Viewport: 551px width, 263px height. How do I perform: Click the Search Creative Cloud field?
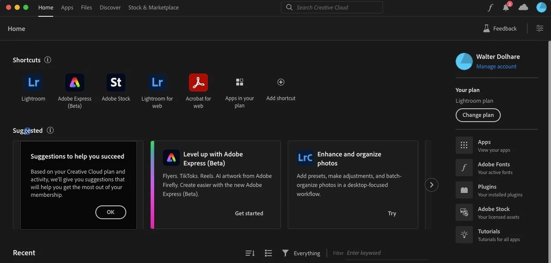pyautogui.click(x=332, y=7)
